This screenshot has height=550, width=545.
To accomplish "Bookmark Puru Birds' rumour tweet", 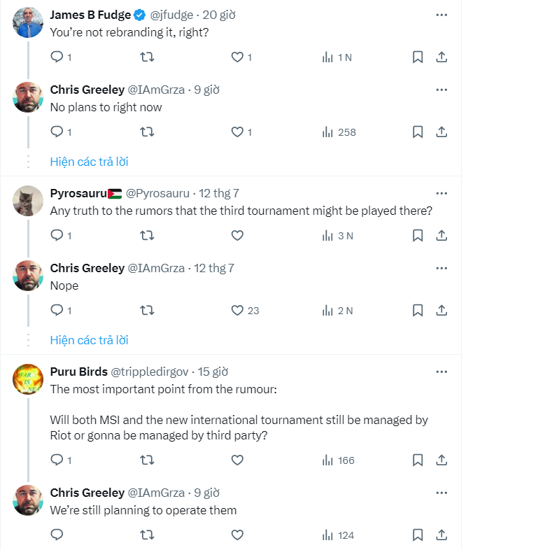I will coord(418,460).
